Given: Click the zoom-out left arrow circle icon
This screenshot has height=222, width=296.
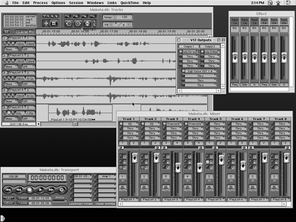Looking at the screenshot, I should pyautogui.click(x=69, y=24).
